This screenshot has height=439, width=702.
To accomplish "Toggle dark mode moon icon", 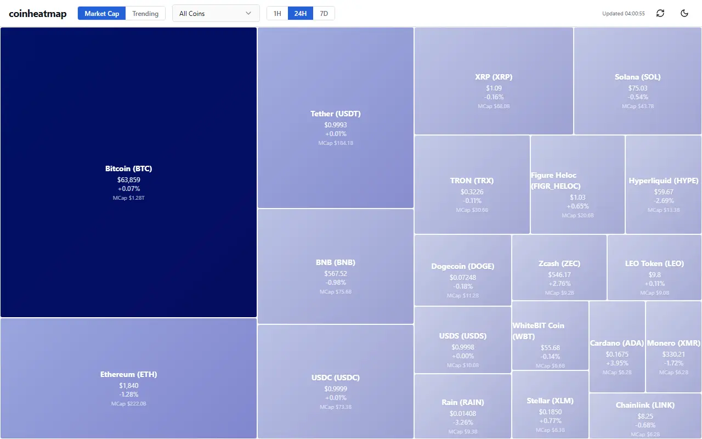I will (x=684, y=13).
